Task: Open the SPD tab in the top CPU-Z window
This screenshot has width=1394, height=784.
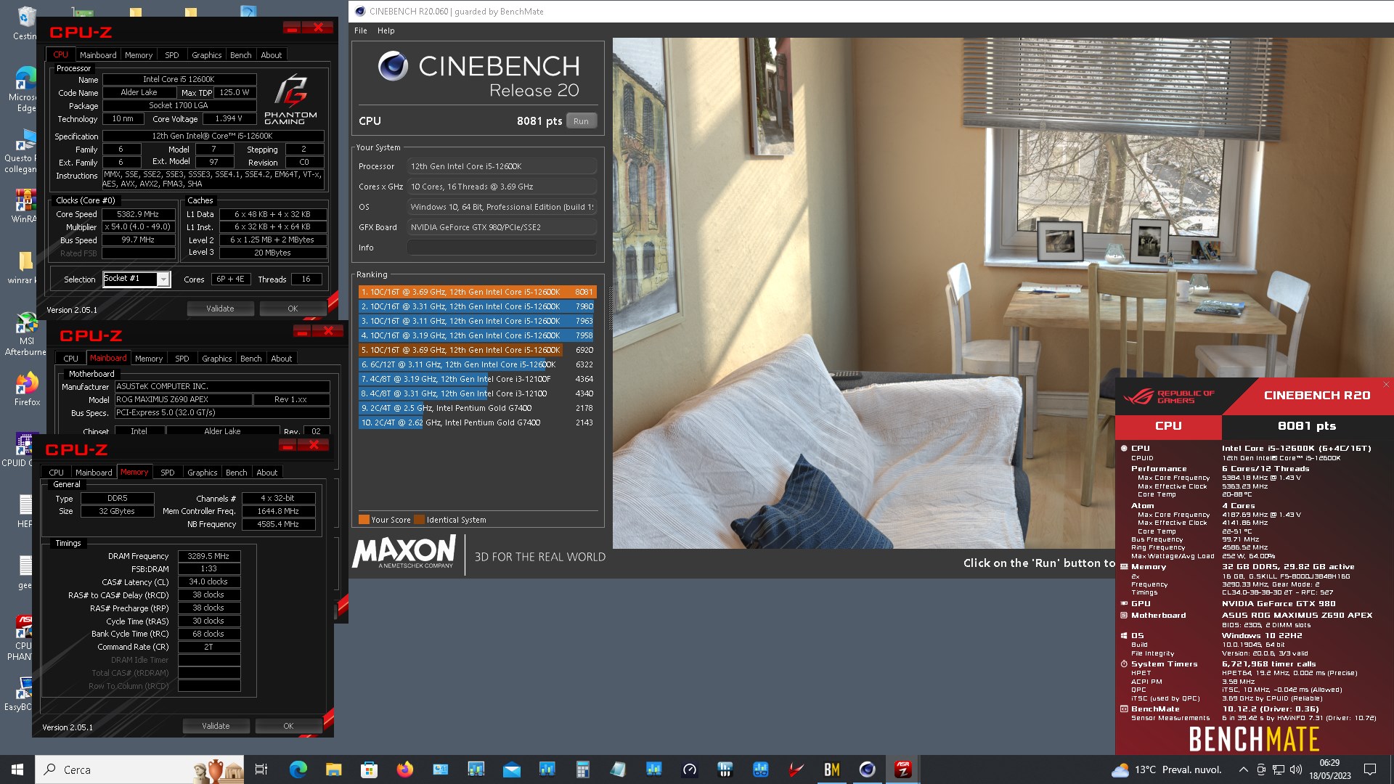Action: coord(172,55)
